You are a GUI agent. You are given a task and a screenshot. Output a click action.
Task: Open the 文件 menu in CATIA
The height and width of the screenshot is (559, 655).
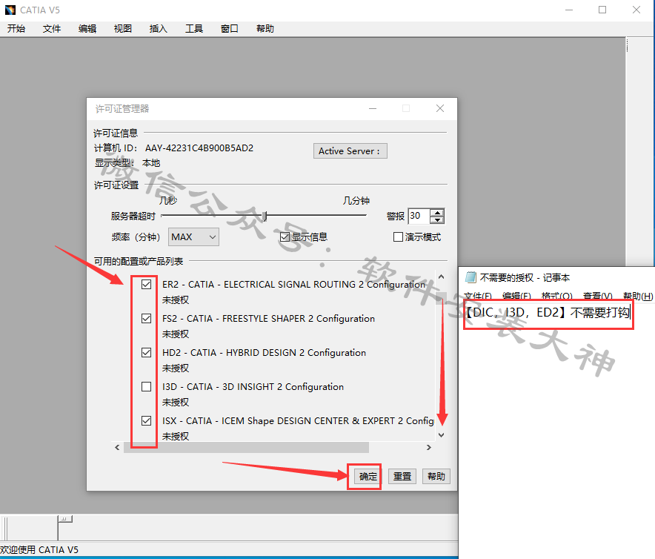click(52, 28)
